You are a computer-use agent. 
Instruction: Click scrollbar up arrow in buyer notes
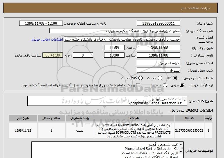[x=181, y=144]
